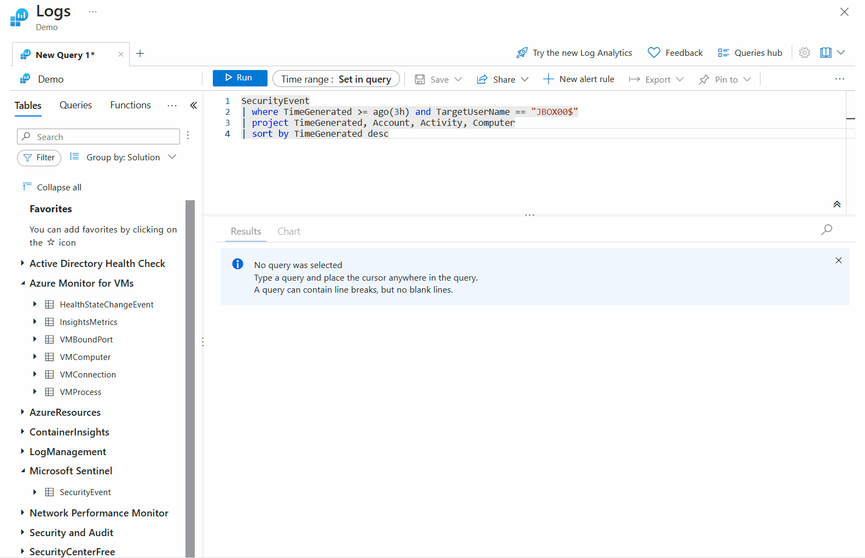Open the Share dropdown

pos(503,79)
